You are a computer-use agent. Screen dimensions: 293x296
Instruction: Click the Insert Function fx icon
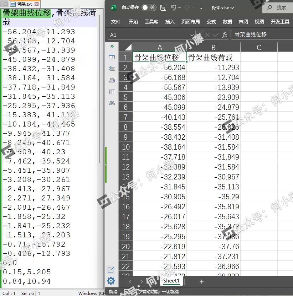225,35
